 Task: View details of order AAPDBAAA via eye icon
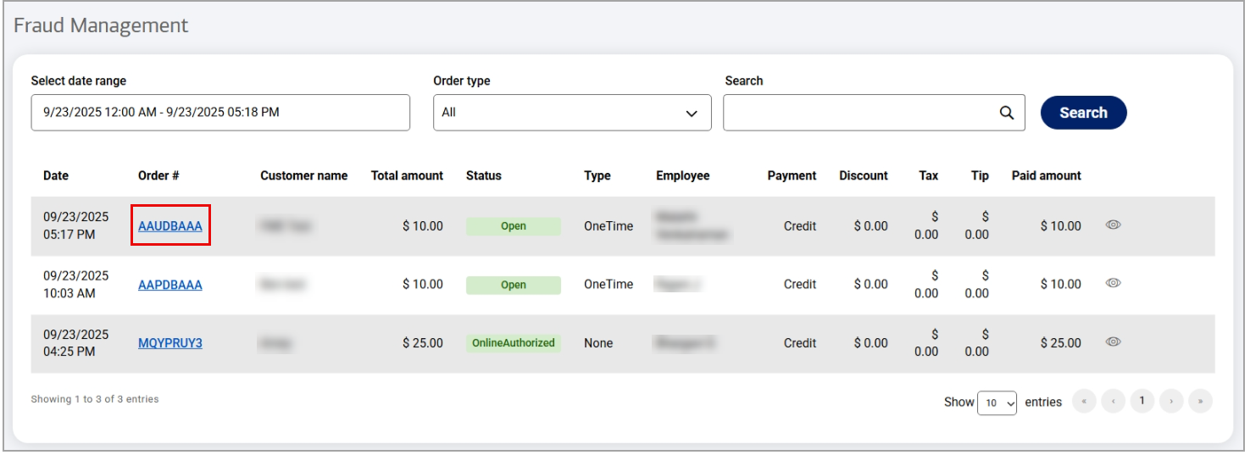click(1114, 283)
